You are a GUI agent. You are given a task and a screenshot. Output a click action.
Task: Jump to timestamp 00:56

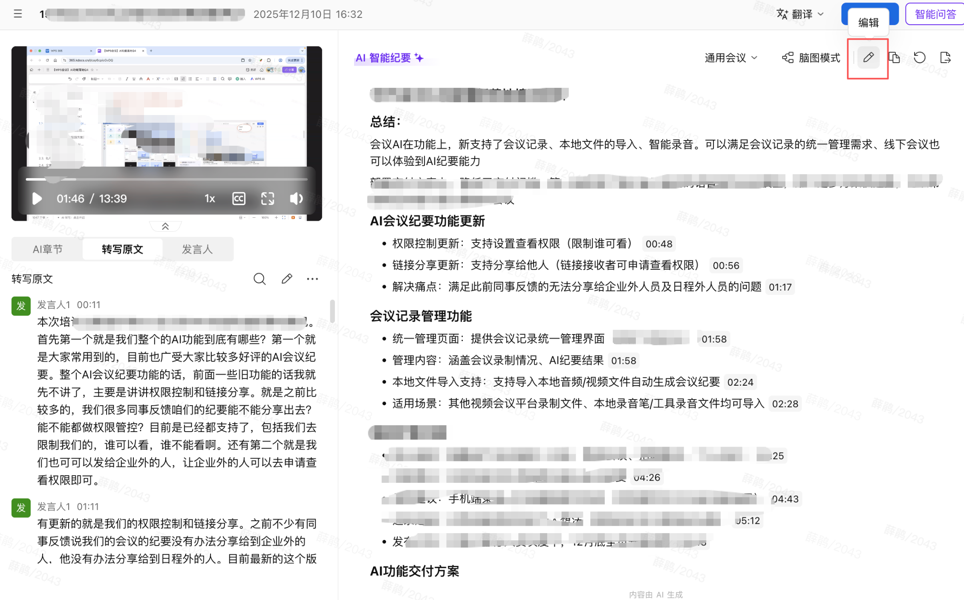click(726, 265)
